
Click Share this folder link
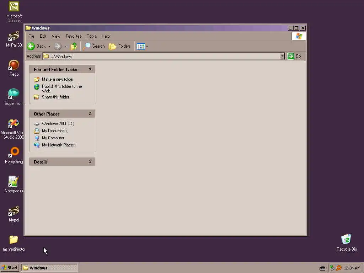coord(55,97)
